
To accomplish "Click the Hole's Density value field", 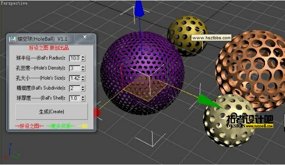I will [75, 68].
